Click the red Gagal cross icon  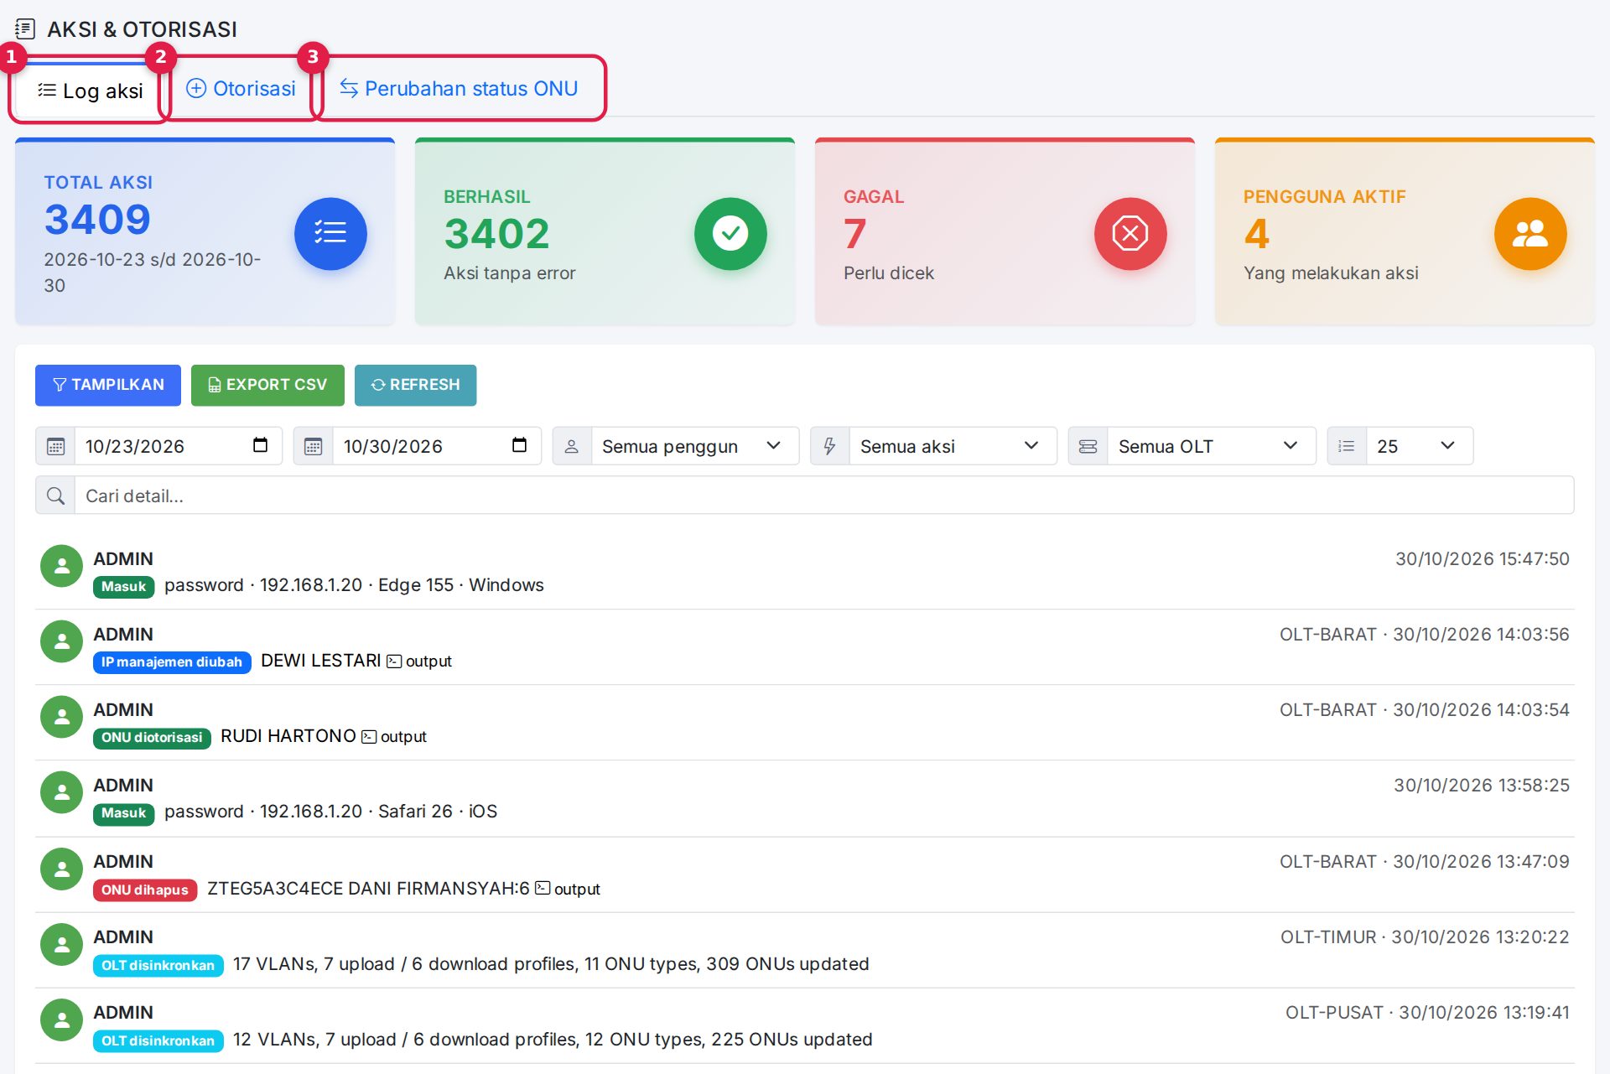(x=1130, y=233)
